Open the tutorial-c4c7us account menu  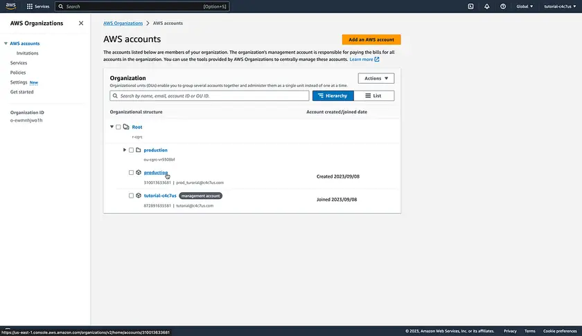(560, 6)
